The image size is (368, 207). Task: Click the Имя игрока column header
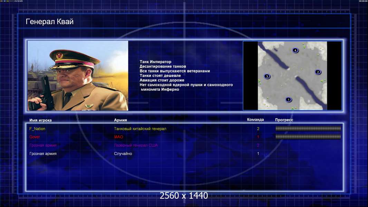pos(40,120)
